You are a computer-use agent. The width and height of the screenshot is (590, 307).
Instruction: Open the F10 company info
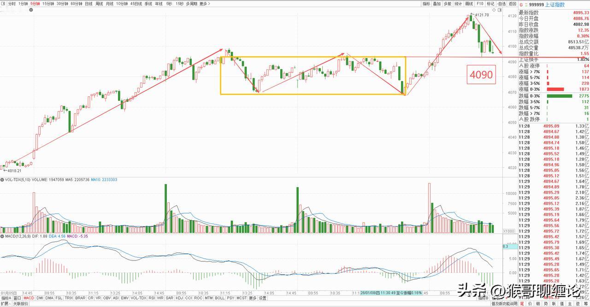click(x=480, y=4)
